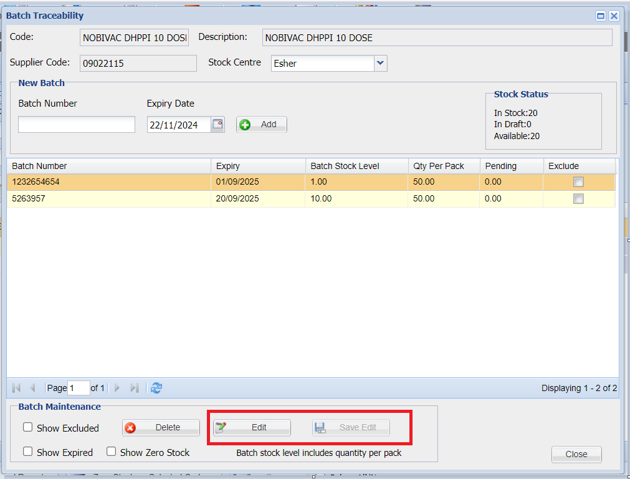This screenshot has width=630, height=479.
Task: Click the Supplier Code field
Action: [138, 63]
